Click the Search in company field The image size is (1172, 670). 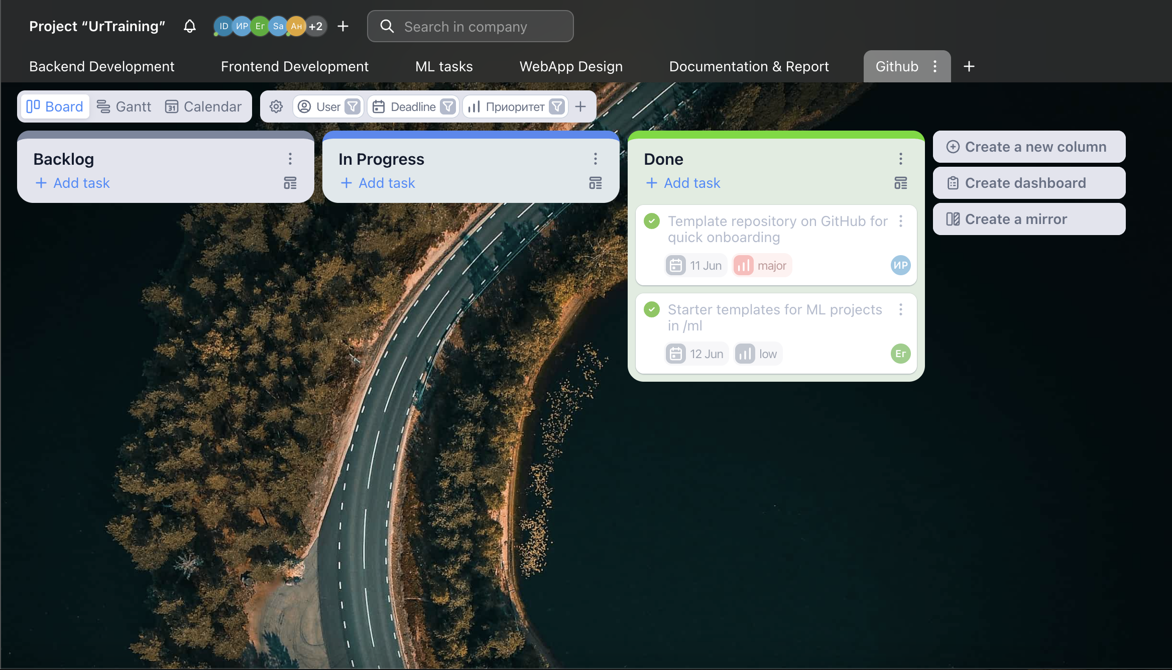coord(470,26)
